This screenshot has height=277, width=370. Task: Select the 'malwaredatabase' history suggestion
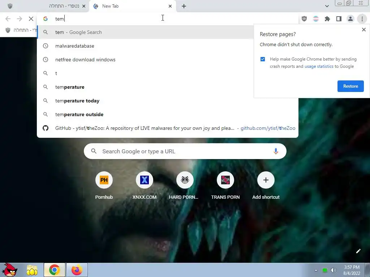(x=146, y=46)
